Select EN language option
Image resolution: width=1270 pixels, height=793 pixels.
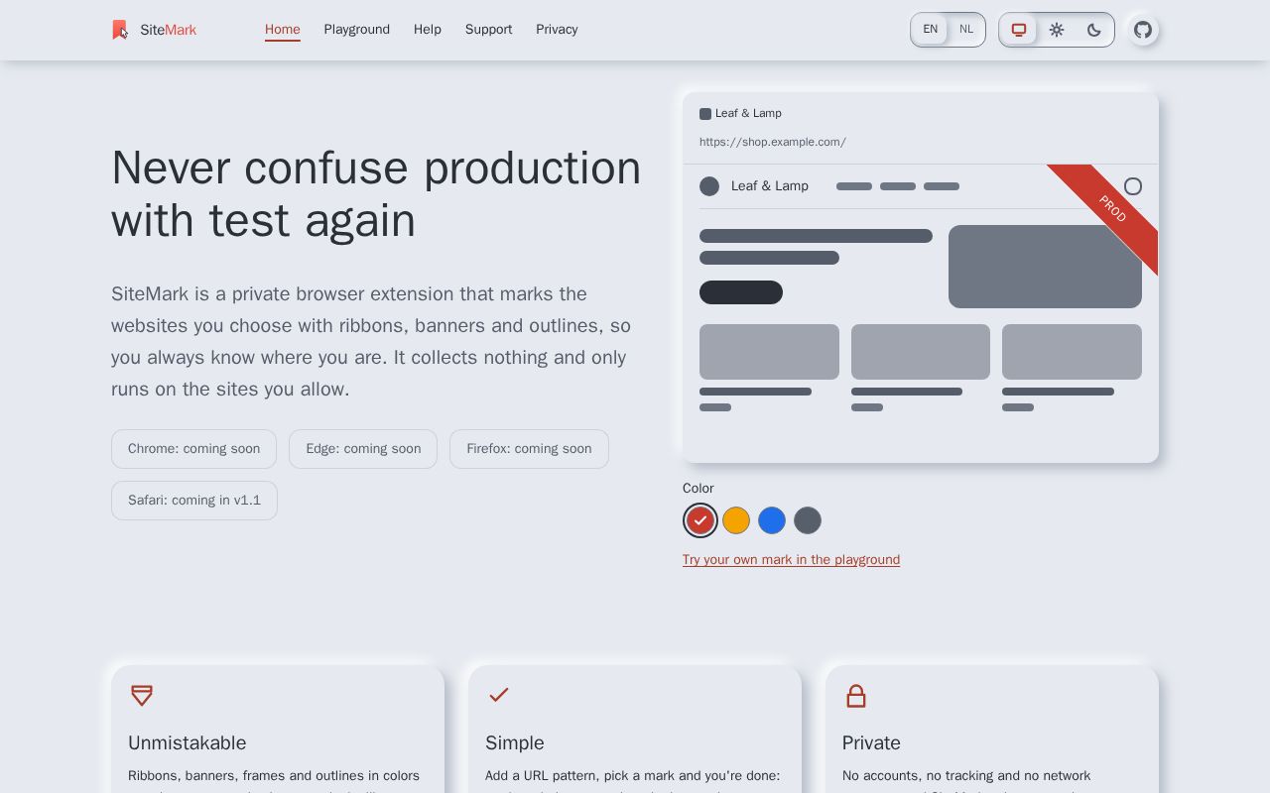930,30
